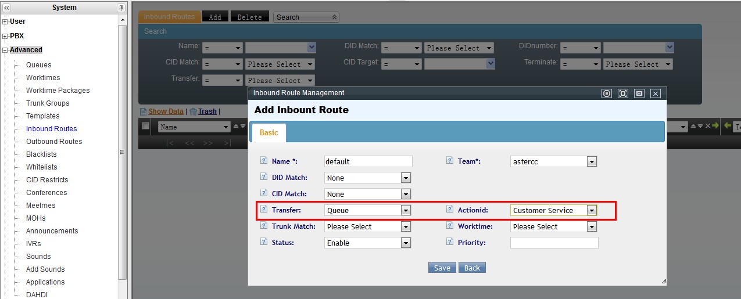Expand the PBX tree node

click(5, 36)
